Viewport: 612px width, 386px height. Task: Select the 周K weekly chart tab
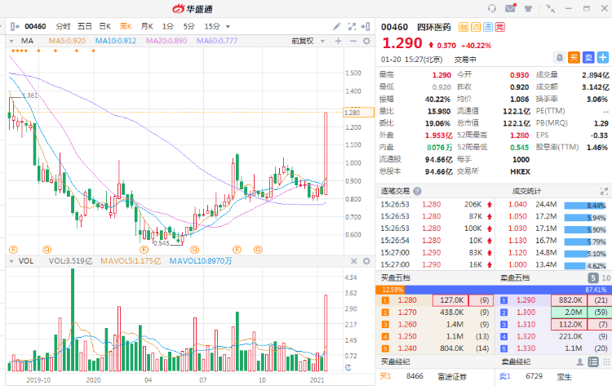(126, 27)
